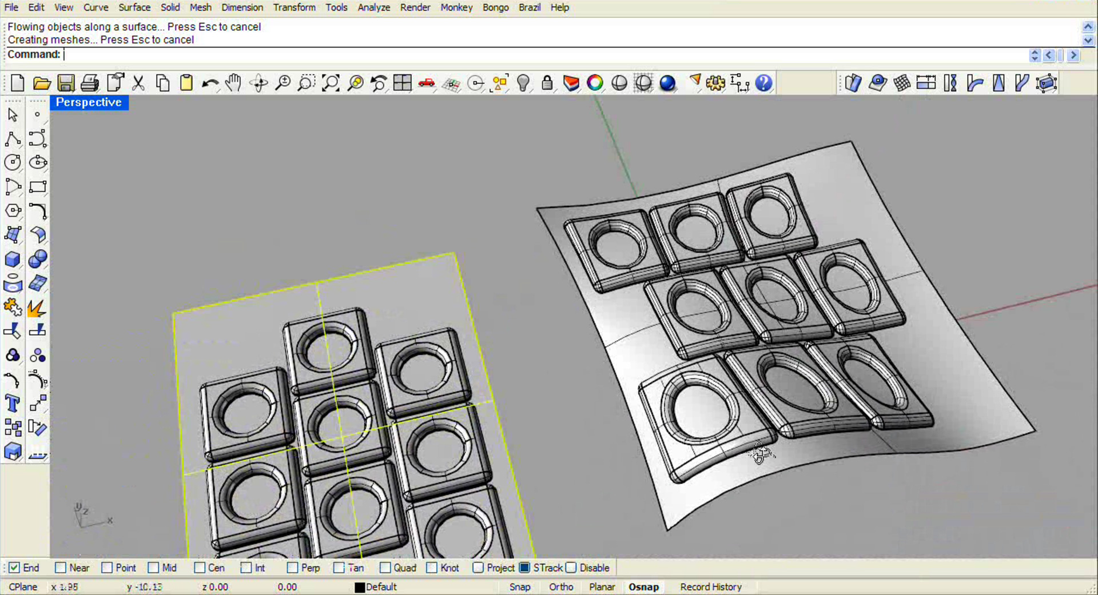Click the Save file icon
The width and height of the screenshot is (1098, 595).
[x=66, y=83]
